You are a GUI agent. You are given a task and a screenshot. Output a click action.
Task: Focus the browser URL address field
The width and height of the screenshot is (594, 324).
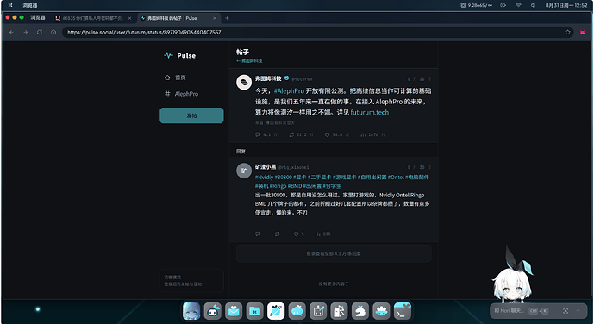tap(315, 33)
